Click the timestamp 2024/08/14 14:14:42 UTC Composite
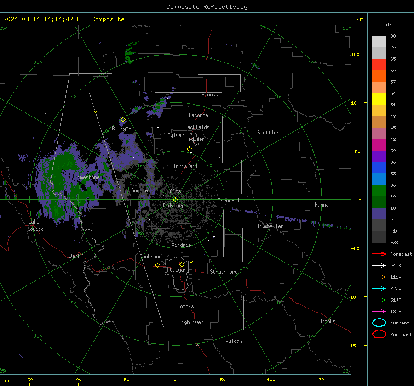414x386 pixels. tap(63, 19)
